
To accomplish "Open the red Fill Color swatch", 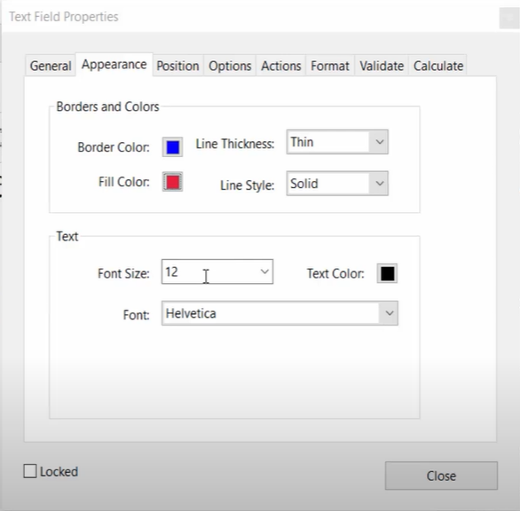I will [x=172, y=182].
